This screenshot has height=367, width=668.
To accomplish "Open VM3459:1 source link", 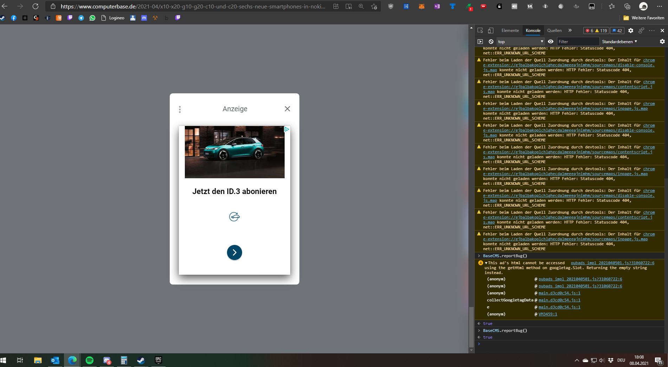I will tap(548, 314).
